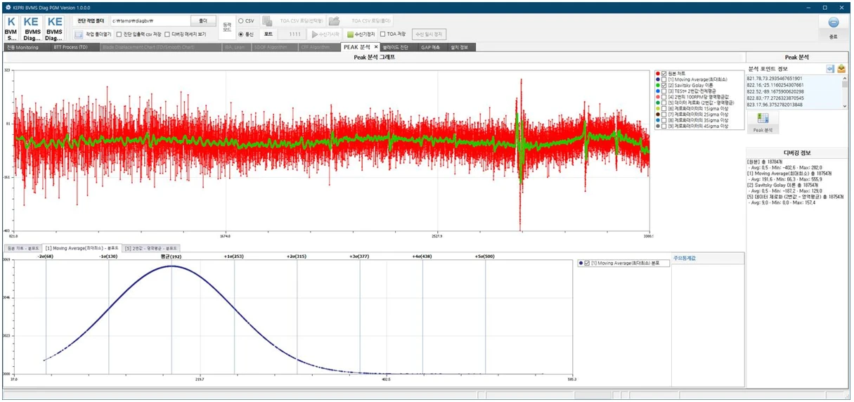
Task: Click the export box icon beside 분석 포인트 정보
Action: tap(841, 68)
